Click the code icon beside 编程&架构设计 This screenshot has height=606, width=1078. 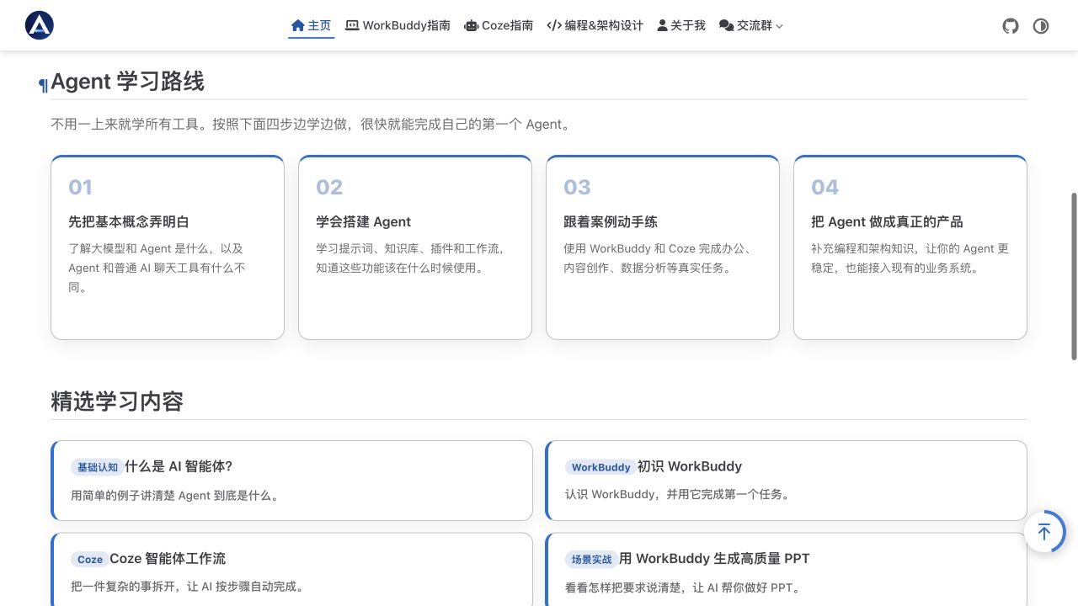point(554,26)
